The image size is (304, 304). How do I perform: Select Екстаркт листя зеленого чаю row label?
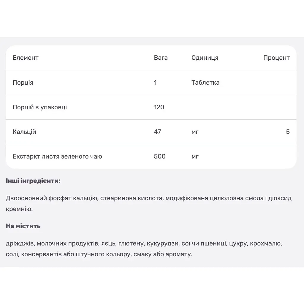(57, 156)
